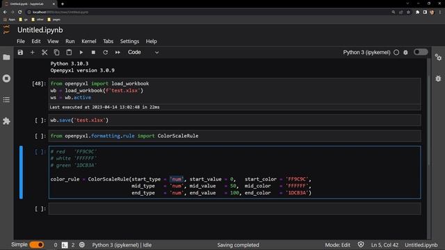Open the Tabs menu
This screenshot has height=250, width=445.
108,42
